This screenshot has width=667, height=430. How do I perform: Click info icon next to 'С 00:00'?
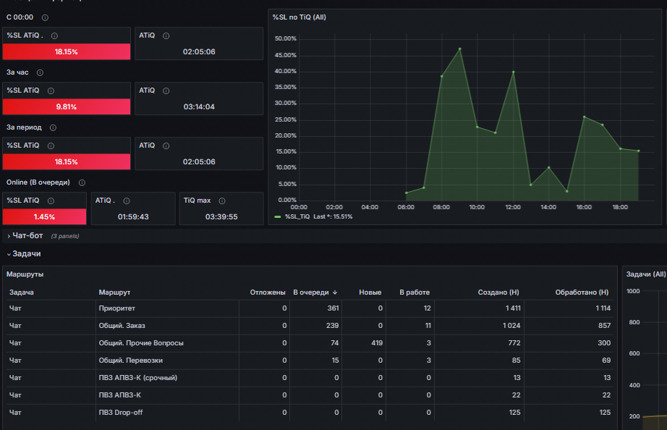click(x=45, y=17)
